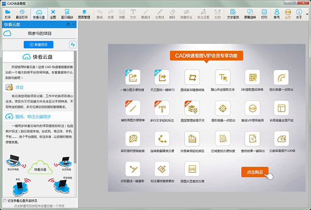Click the 账号 account icon

pyautogui.click(x=277, y=14)
